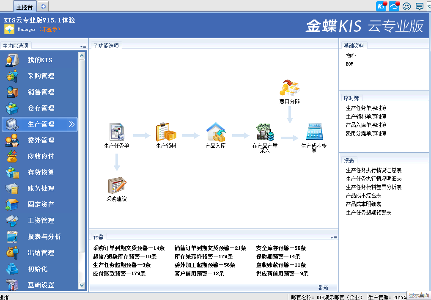The width and height of the screenshot is (431, 300).
Task: Switch to the 主控台 tab
Action: point(25,7)
